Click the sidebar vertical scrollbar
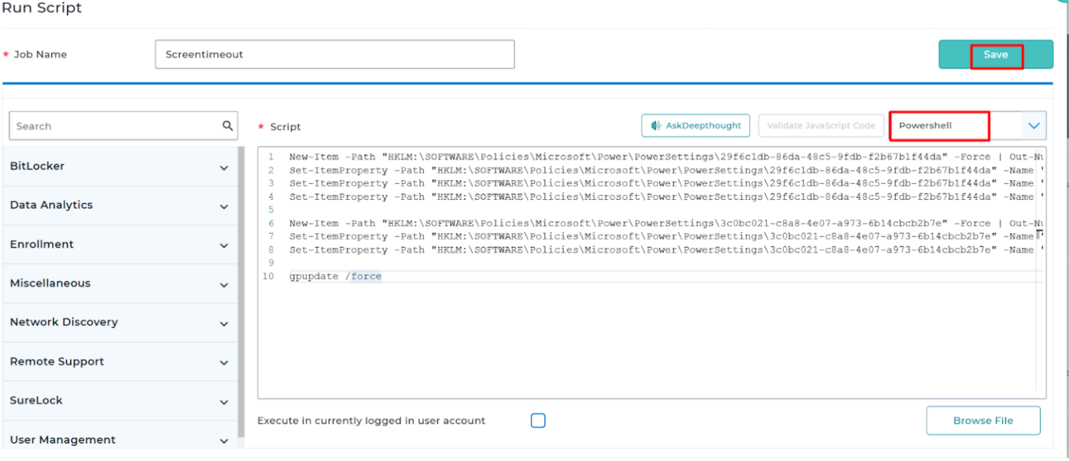Image resolution: width=1069 pixels, height=461 pixels. 241,296
